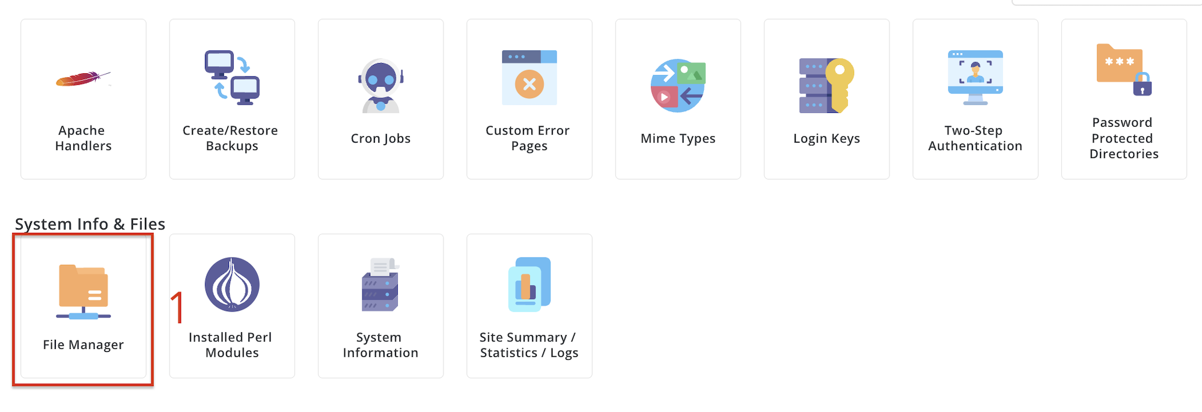Click the Create/Restore Backups computers icon
This screenshot has height=412, width=1202.
232,78
